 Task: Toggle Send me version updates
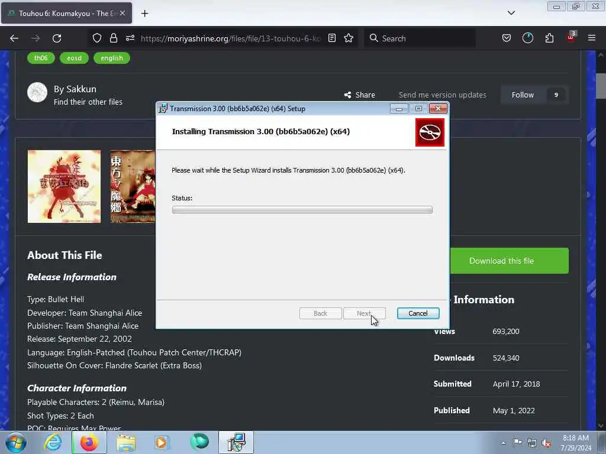tap(442, 95)
